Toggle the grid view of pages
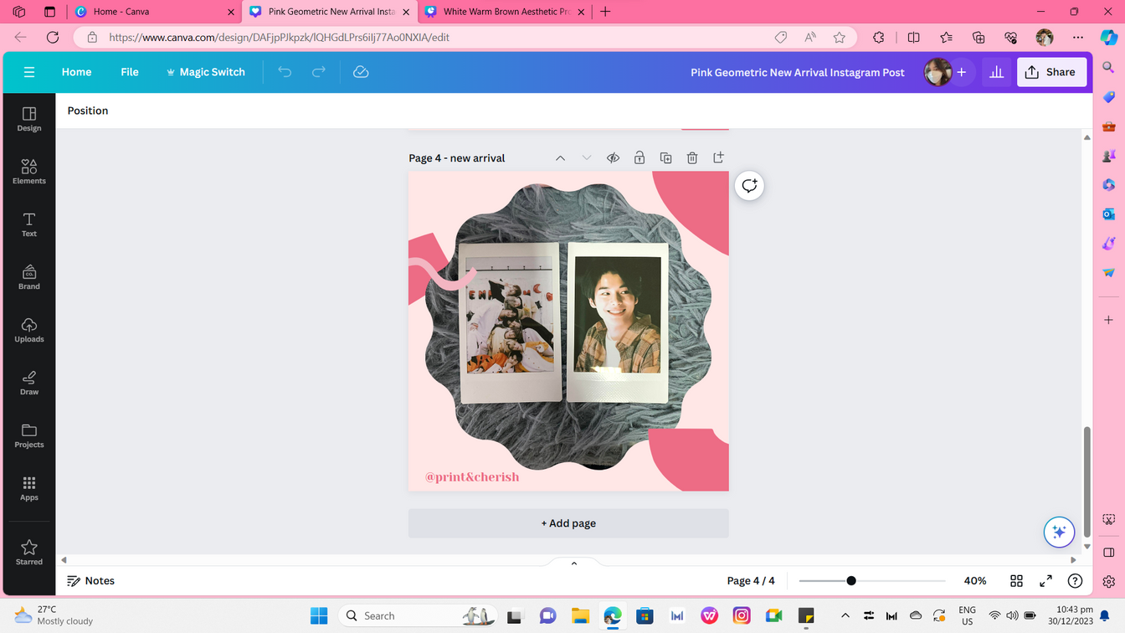1125x633 pixels. 1016,580
